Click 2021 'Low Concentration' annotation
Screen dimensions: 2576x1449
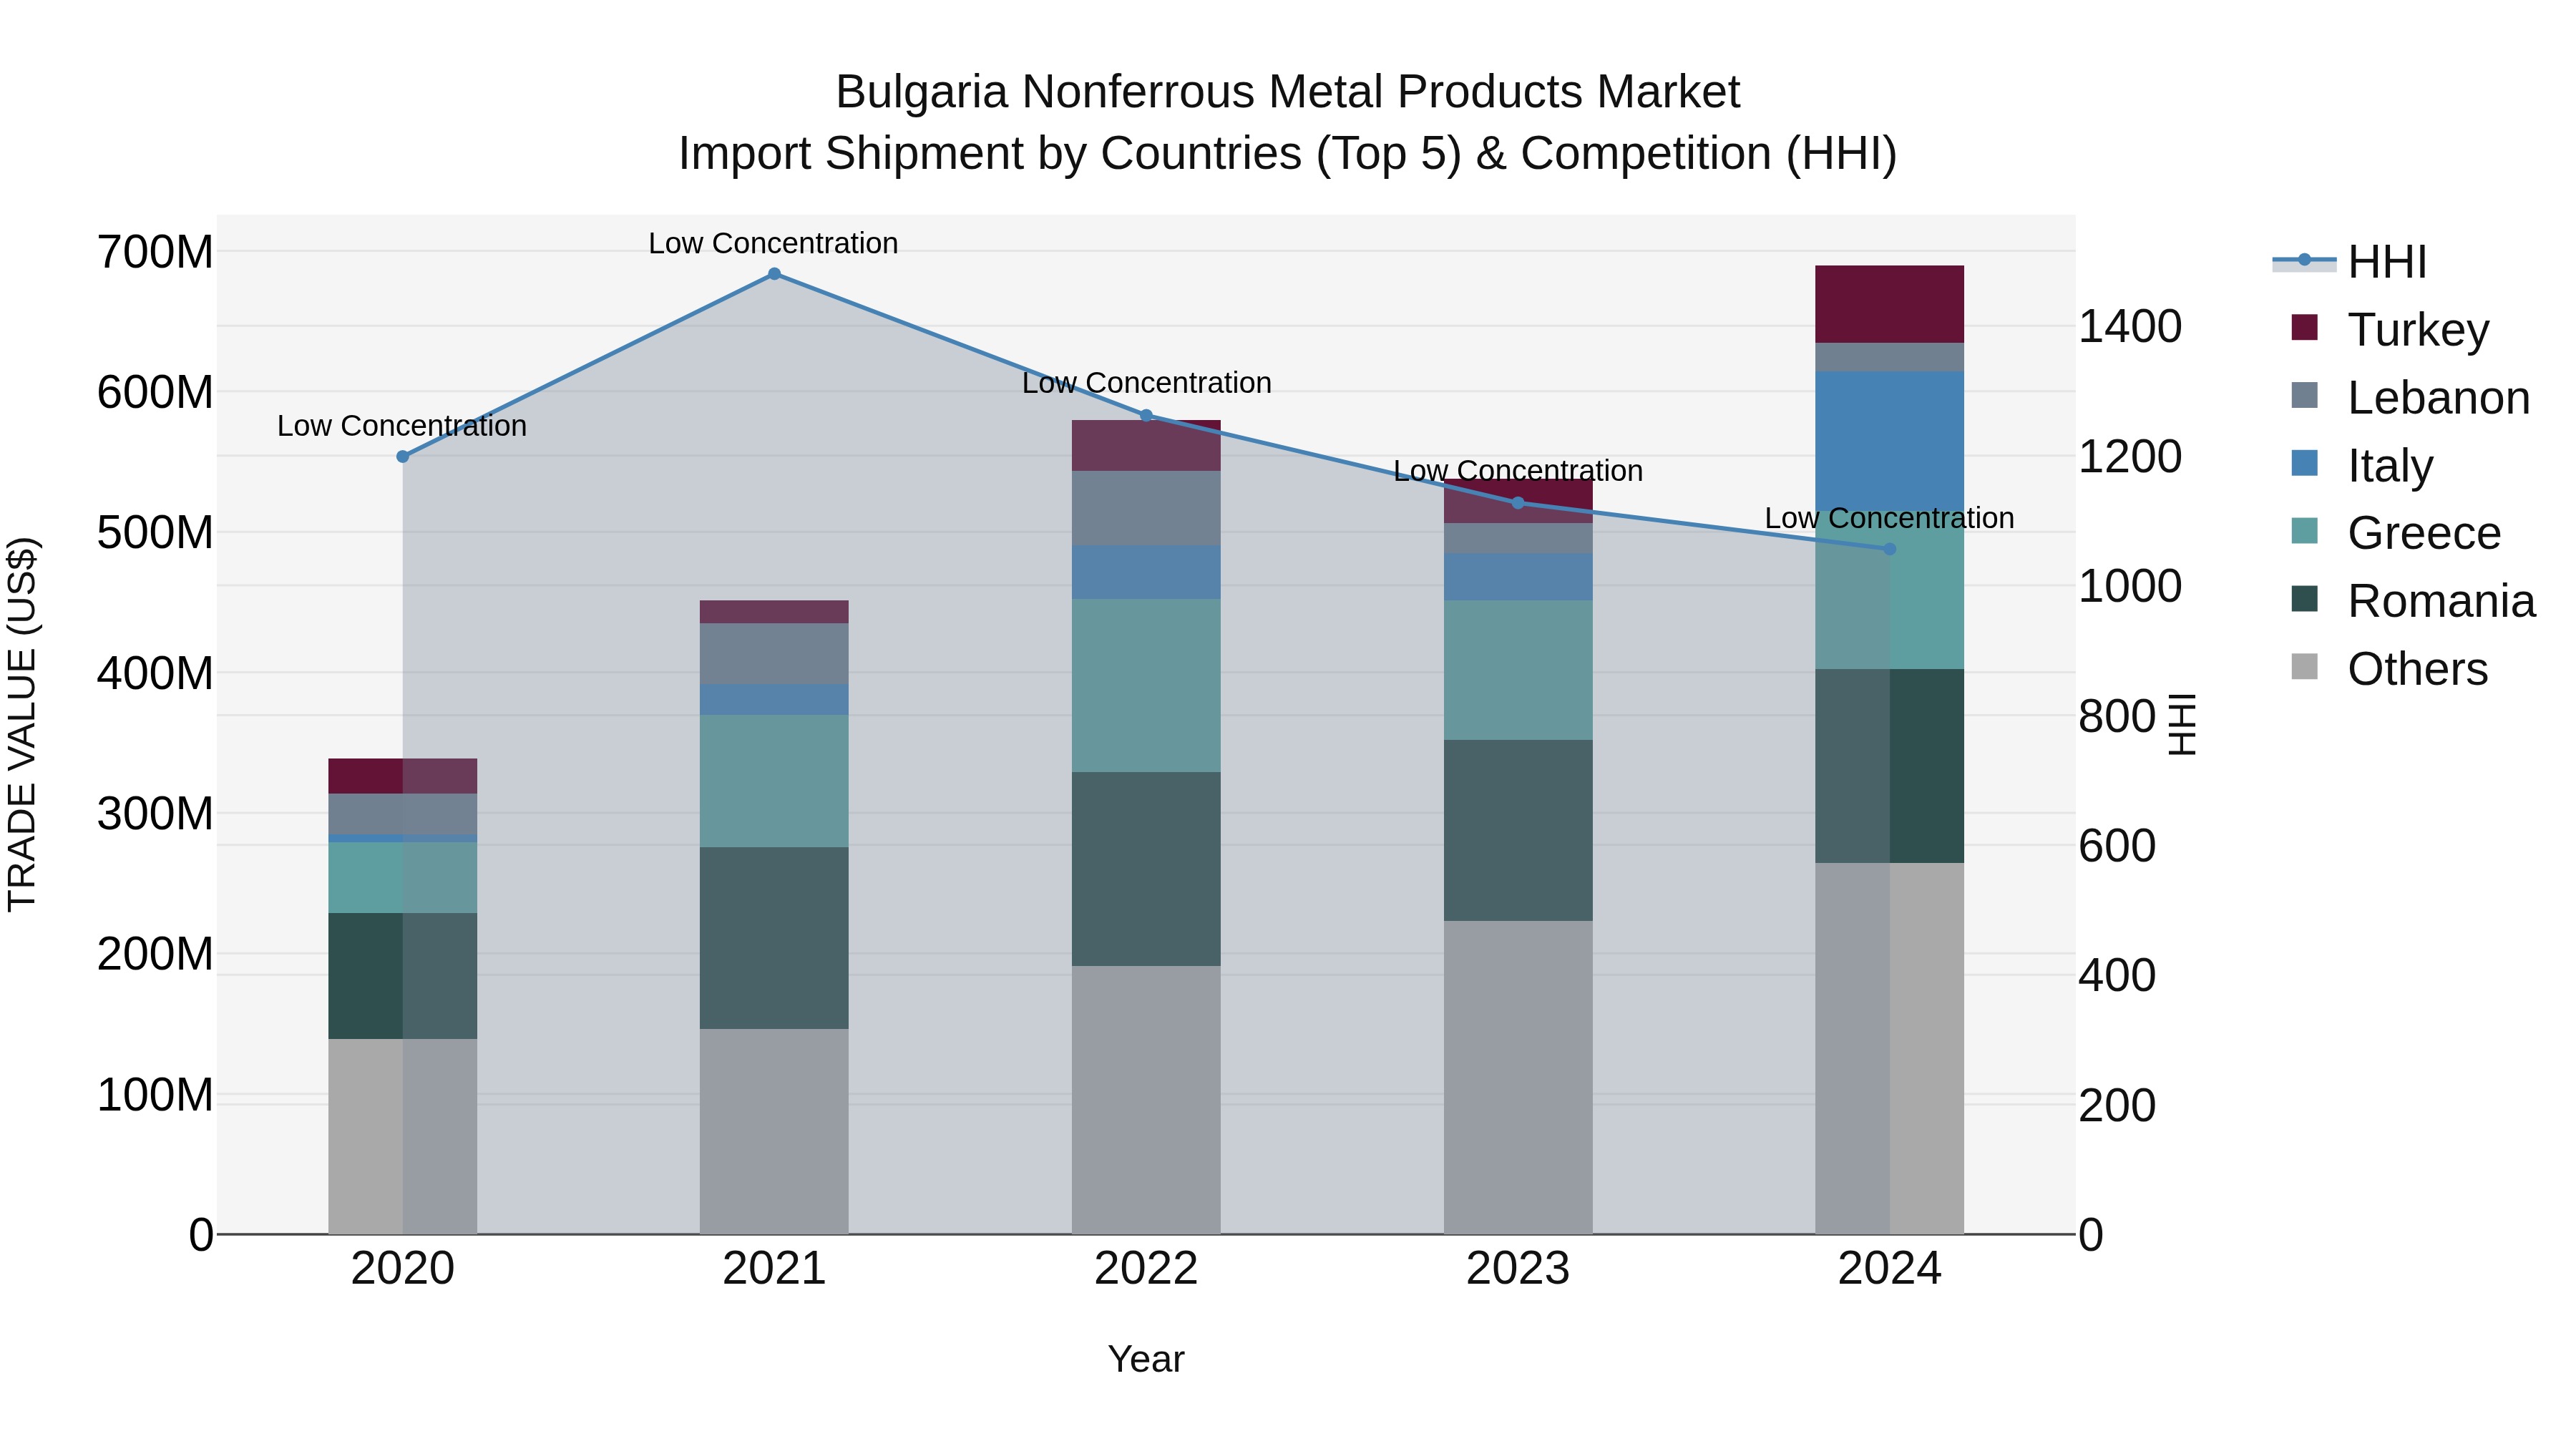773,243
